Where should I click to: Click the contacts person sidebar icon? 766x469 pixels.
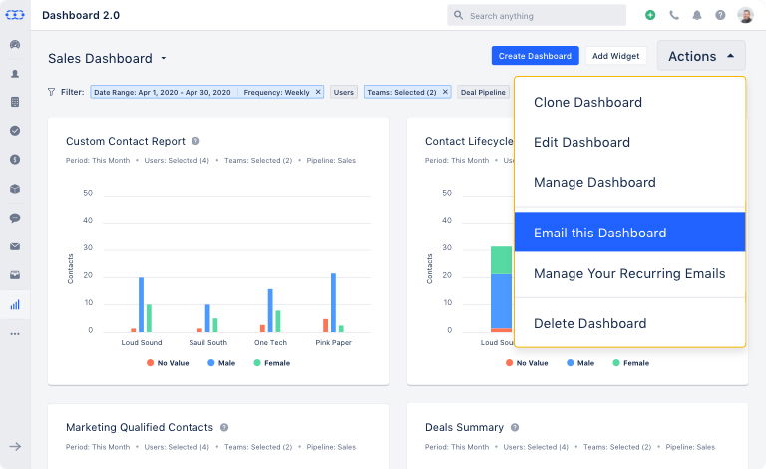[15, 73]
